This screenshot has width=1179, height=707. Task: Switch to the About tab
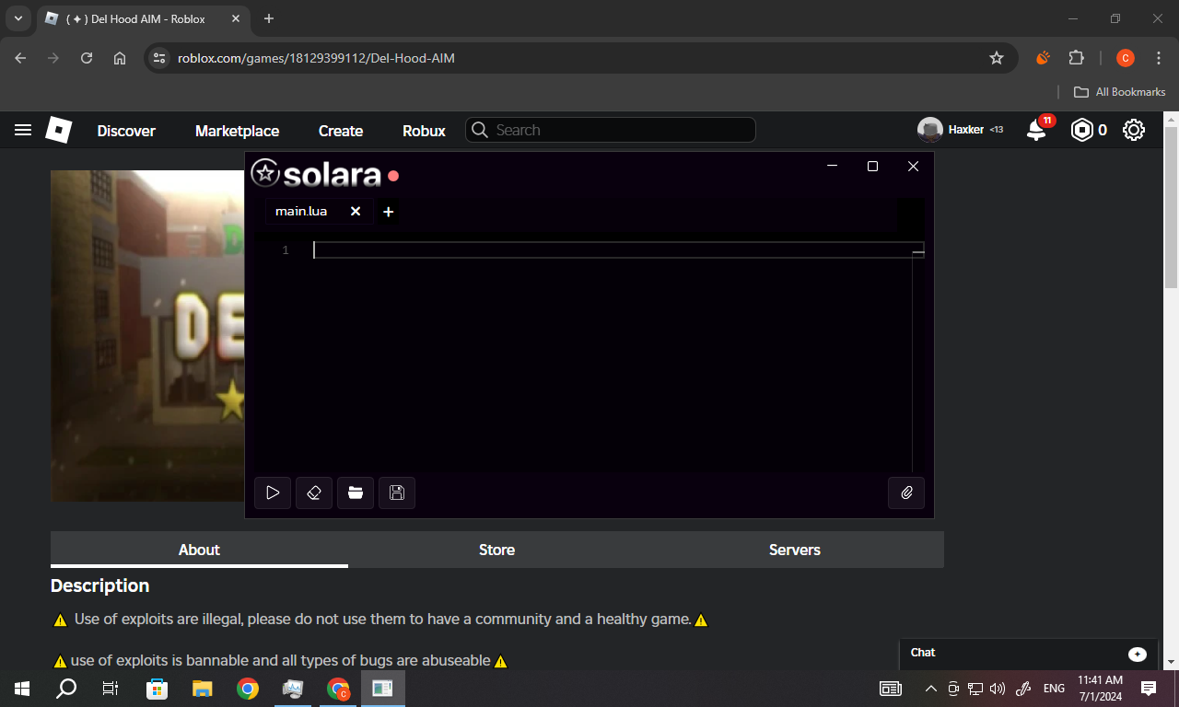[199, 550]
